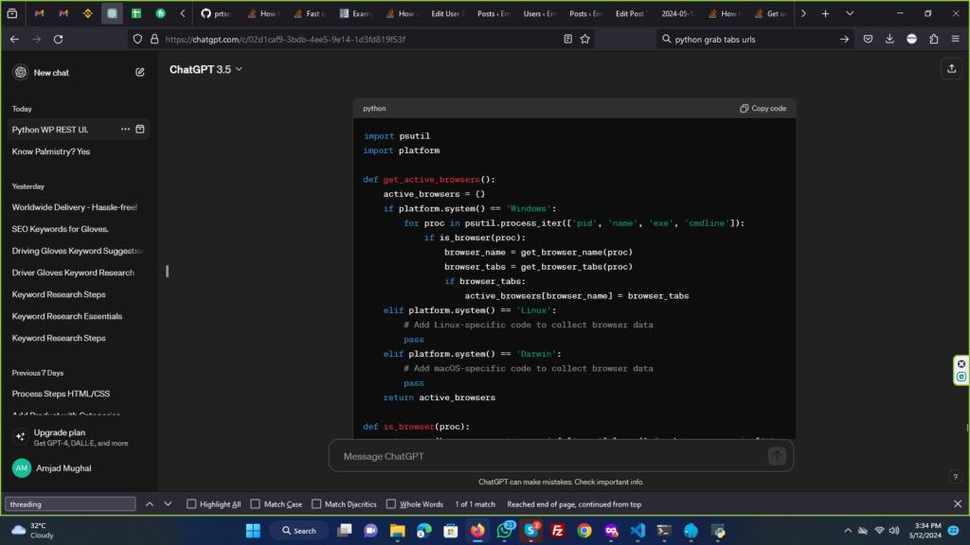Switch to the Edit Post browser tab
Viewport: 970px width, 545px height.
[630, 14]
